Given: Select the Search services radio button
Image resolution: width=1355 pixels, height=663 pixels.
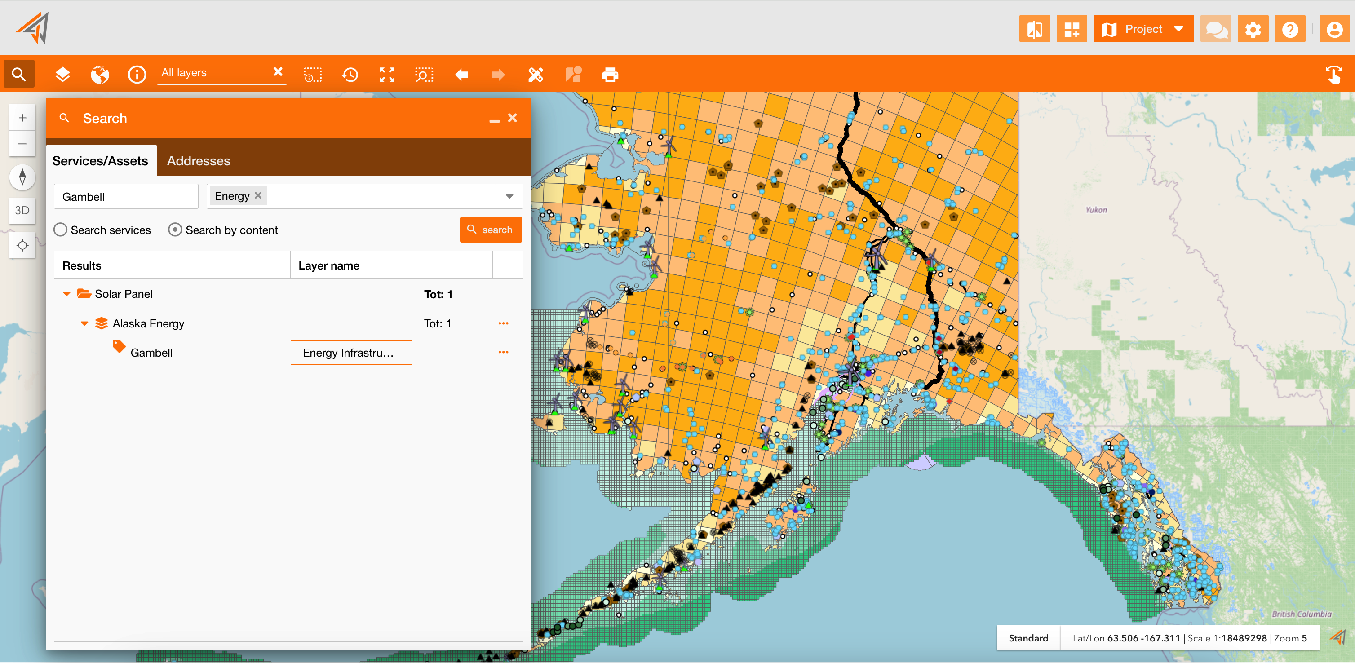Looking at the screenshot, I should 61,230.
